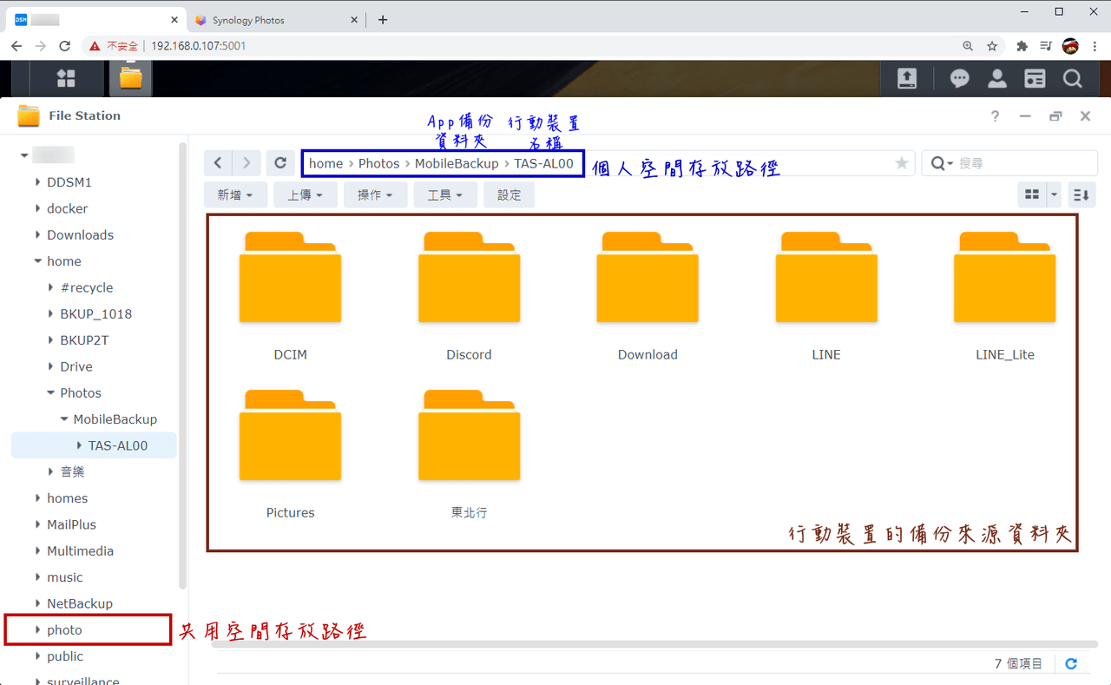Click the folder tree vertical scrollbar
Screen dimensions: 1111x685
coord(182,365)
